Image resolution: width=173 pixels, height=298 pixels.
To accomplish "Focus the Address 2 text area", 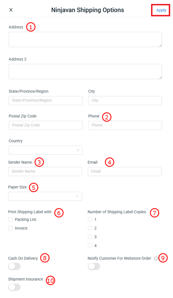I will click(85, 71).
